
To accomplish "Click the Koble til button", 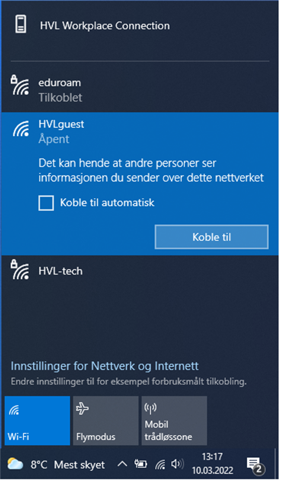I will (x=211, y=237).
